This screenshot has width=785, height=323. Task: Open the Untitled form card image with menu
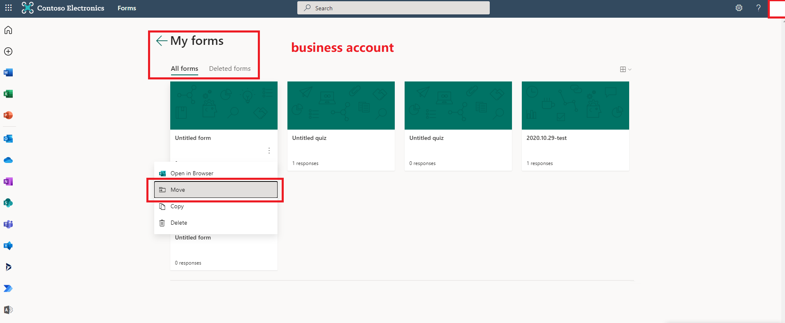click(x=224, y=105)
